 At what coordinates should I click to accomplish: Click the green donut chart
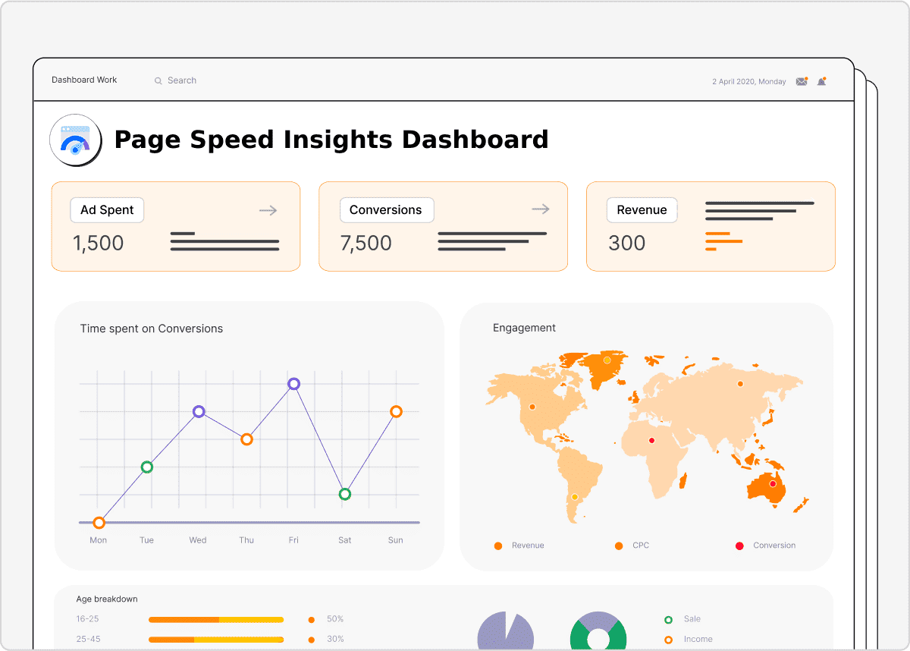tap(598, 631)
